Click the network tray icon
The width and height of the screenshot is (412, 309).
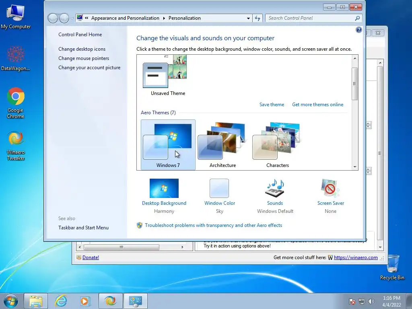(362, 301)
